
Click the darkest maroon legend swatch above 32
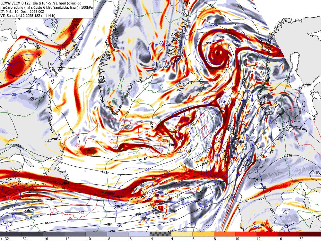[310, 234]
